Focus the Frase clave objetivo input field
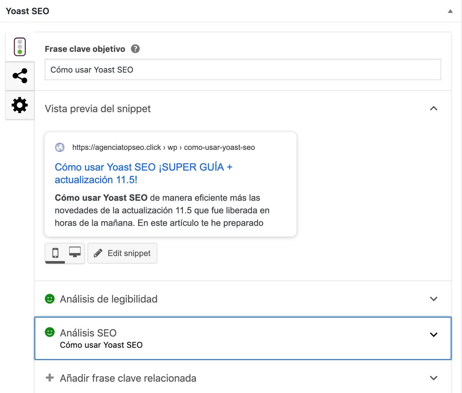462x393 pixels. (x=243, y=70)
